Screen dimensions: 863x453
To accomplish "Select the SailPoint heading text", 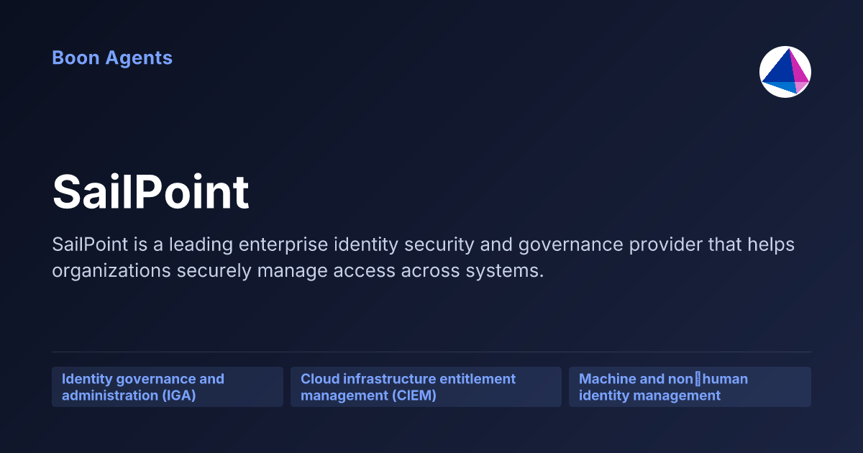I will click(x=151, y=193).
